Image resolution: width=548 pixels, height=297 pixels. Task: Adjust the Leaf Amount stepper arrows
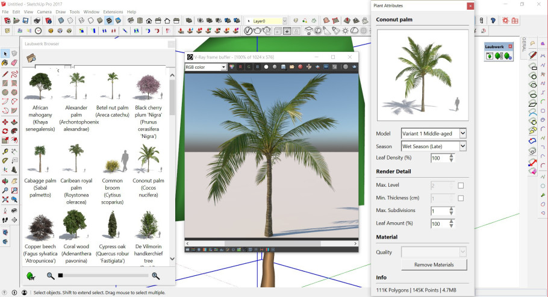click(451, 224)
